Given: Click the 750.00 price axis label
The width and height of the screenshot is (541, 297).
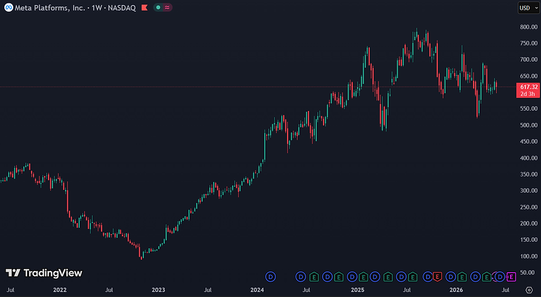Looking at the screenshot, I should tap(529, 43).
